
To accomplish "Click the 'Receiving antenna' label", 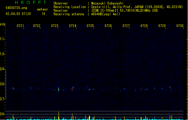I will tap(69, 14).
